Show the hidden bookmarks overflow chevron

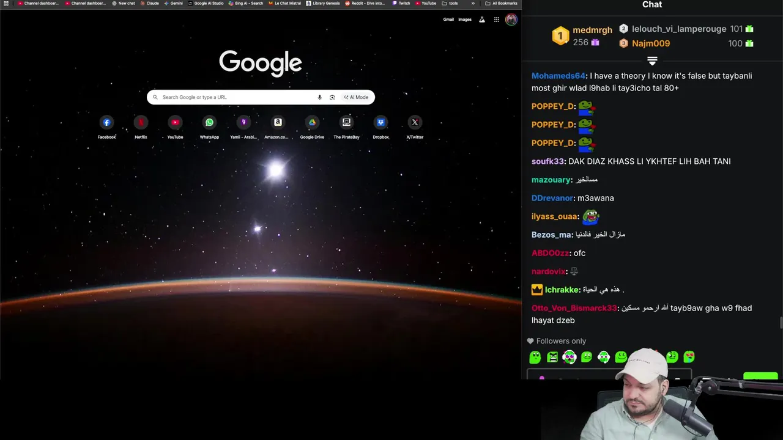coord(473,3)
